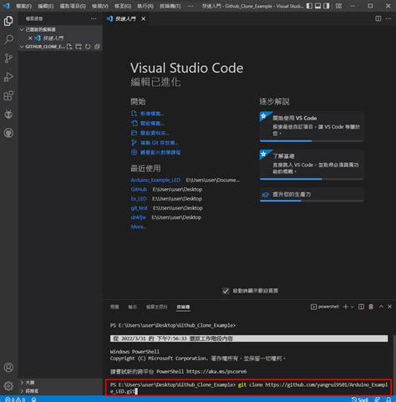Toggle primary sidebar layout icon in title bar
The height and width of the screenshot is (402, 396).
[x=309, y=6]
